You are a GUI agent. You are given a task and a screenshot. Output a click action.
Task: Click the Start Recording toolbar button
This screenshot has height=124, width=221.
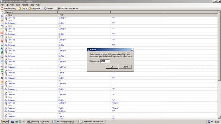(x=8, y=8)
